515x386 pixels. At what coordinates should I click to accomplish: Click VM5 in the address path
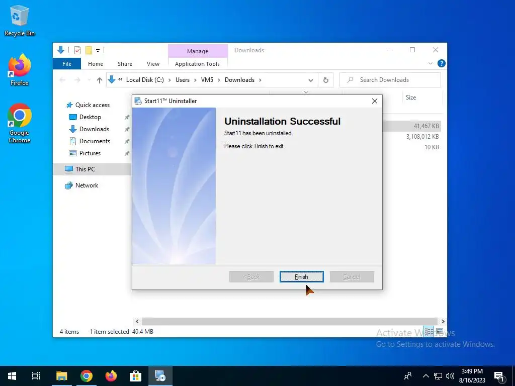click(x=207, y=80)
